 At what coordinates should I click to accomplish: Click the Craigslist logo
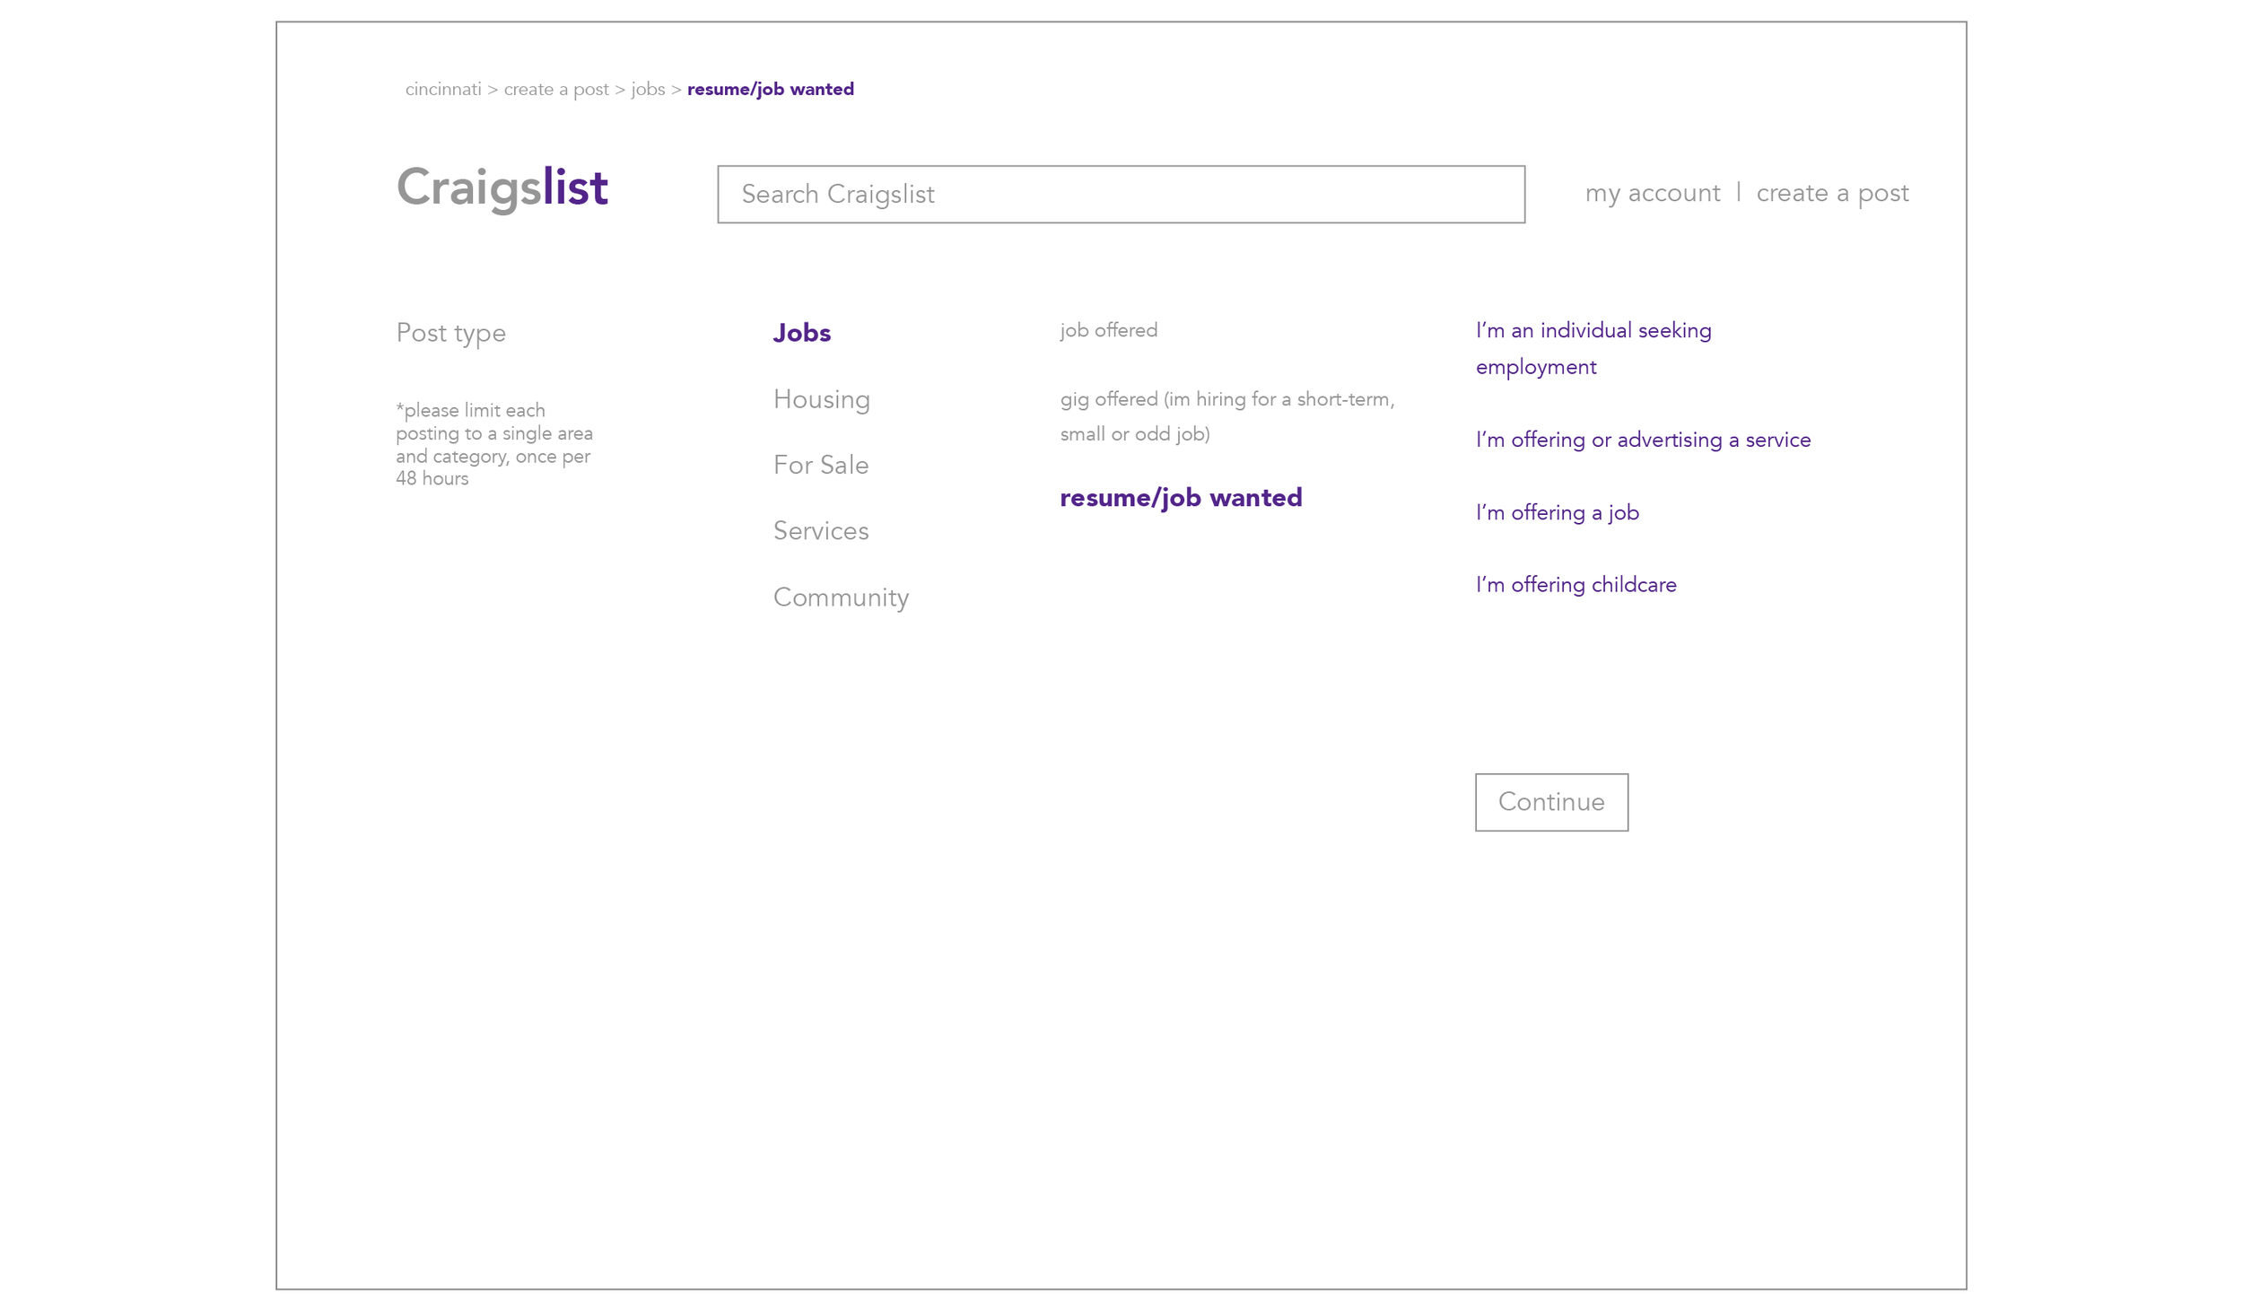[x=502, y=187]
